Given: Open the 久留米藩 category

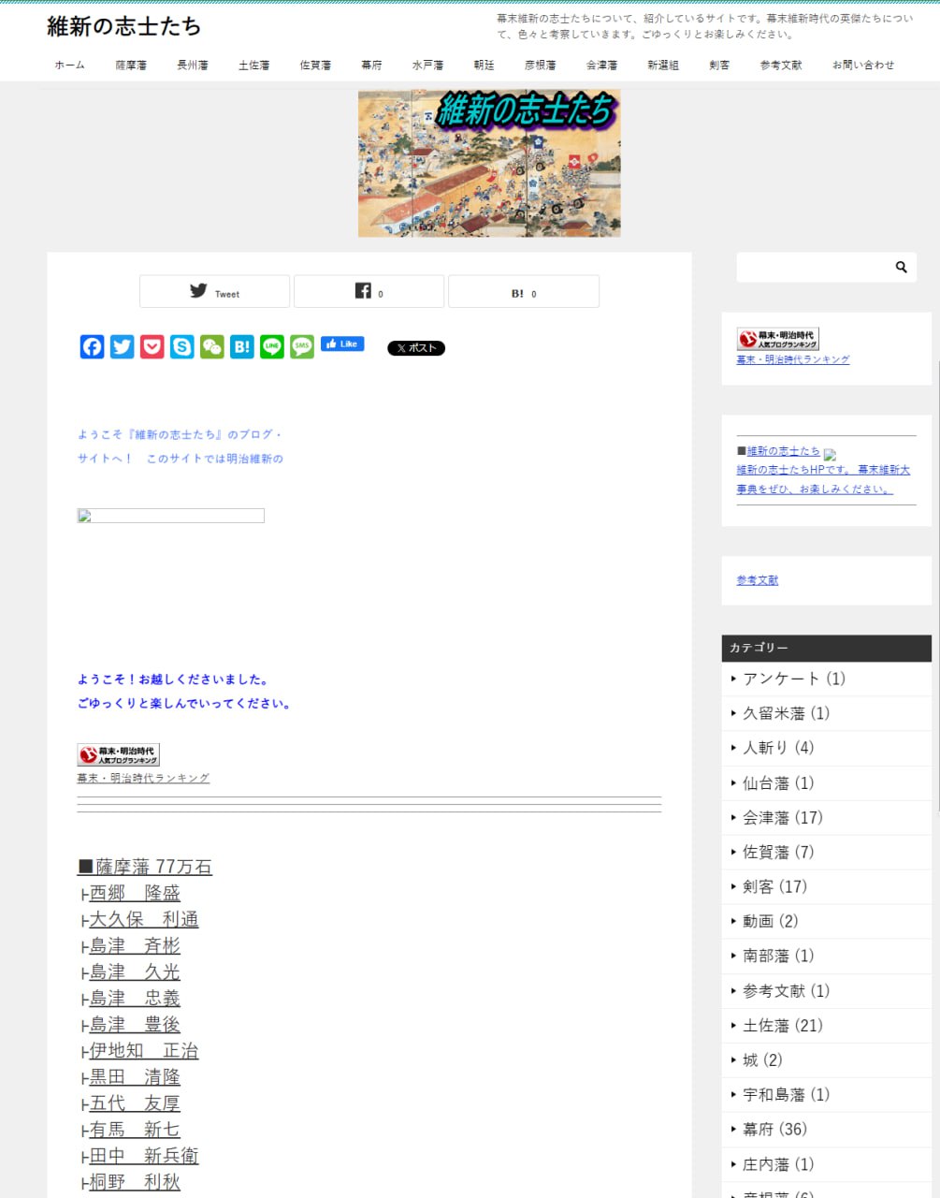Looking at the screenshot, I should coord(786,713).
